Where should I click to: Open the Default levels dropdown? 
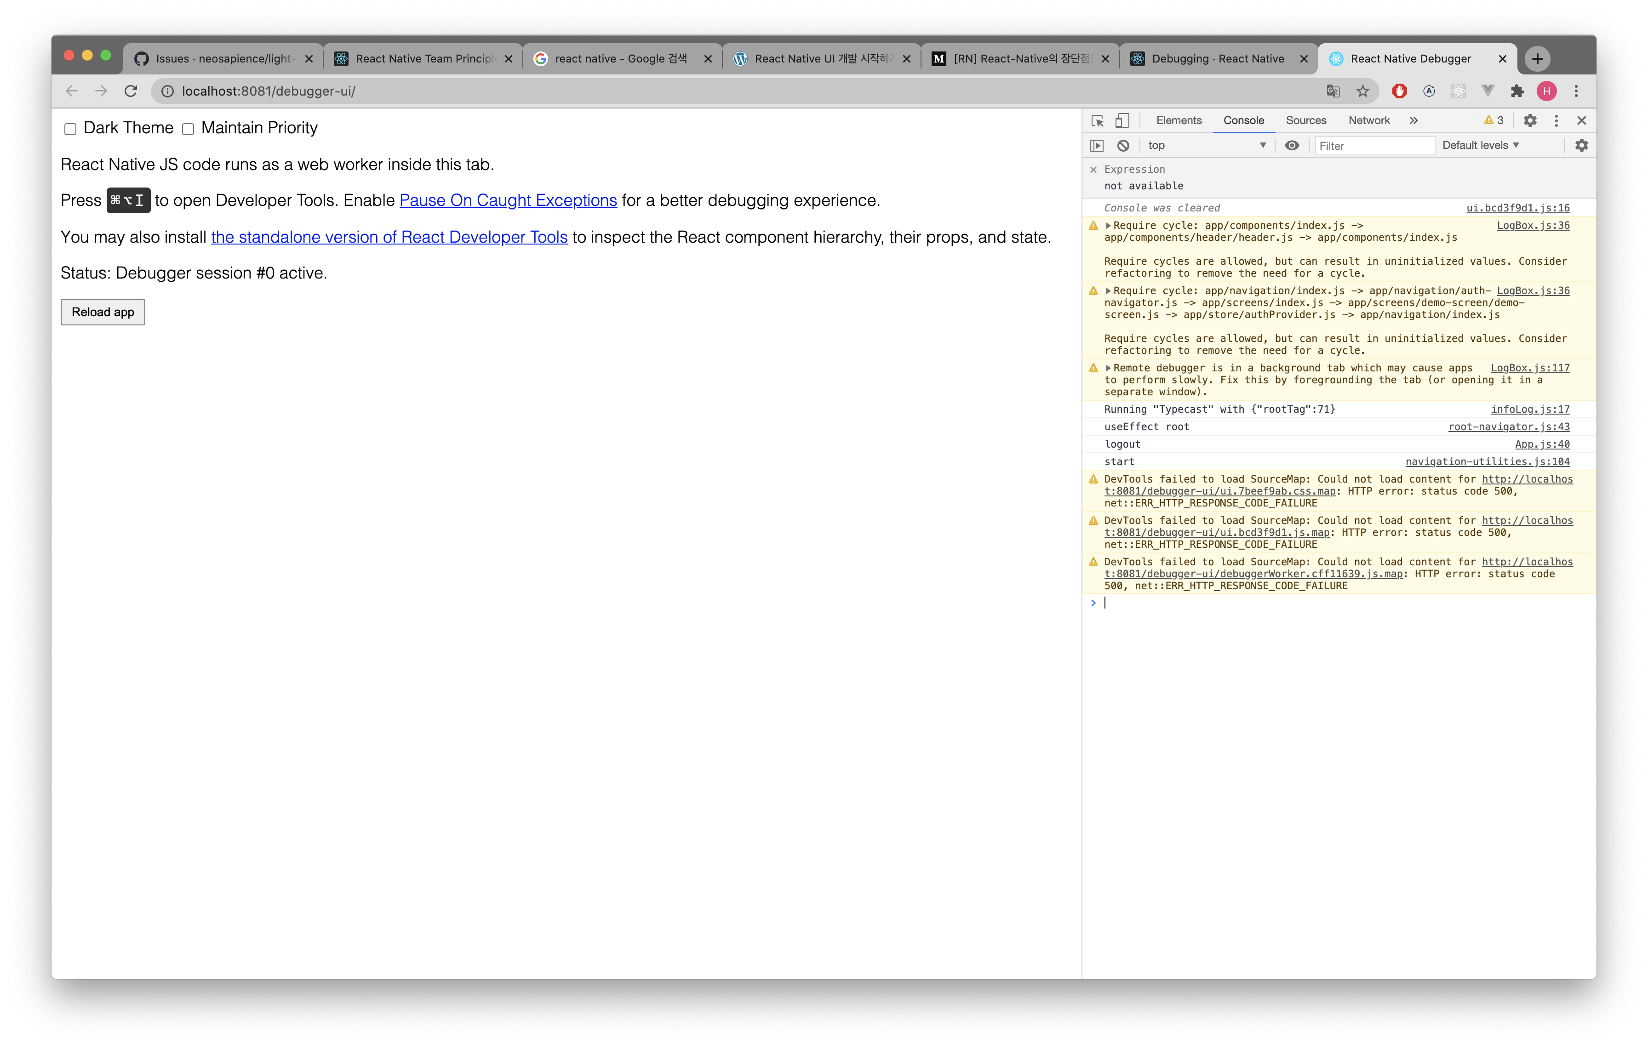pos(1481,145)
